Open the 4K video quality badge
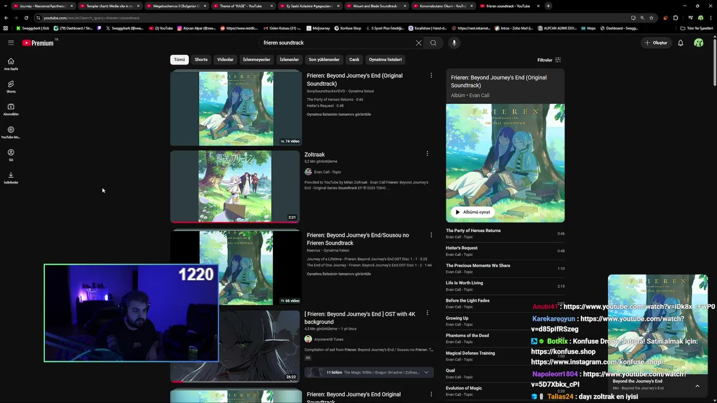This screenshot has width=717, height=403. click(308, 358)
